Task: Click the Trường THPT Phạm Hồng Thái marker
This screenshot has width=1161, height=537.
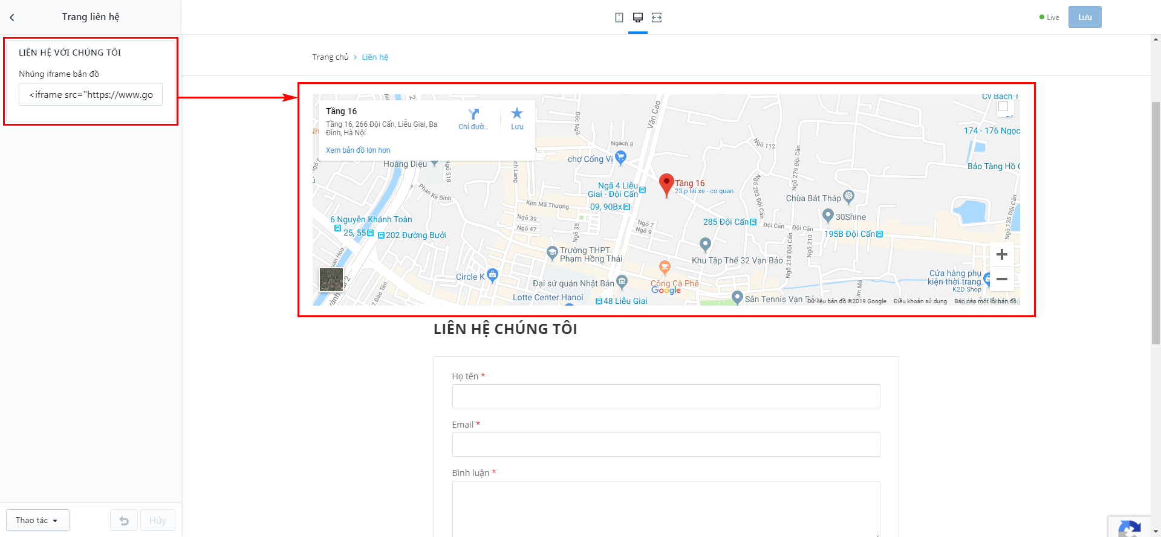Action: [x=551, y=253]
